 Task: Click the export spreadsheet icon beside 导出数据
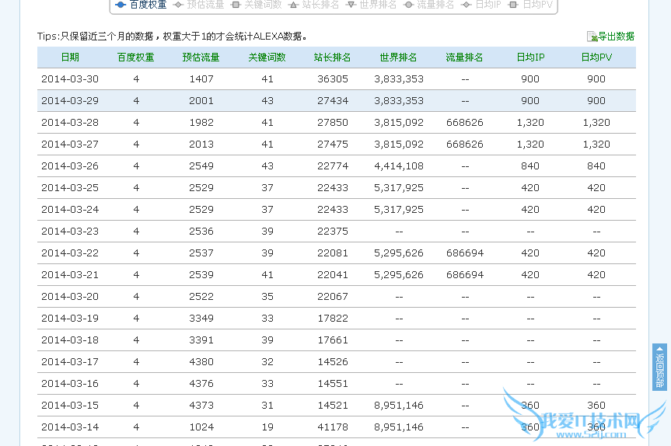pos(592,37)
